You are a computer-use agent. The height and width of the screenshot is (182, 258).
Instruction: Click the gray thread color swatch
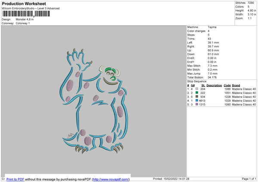(197, 88)
